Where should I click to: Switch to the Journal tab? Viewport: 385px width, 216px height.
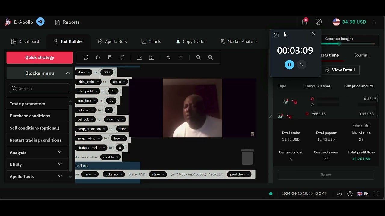361,55
